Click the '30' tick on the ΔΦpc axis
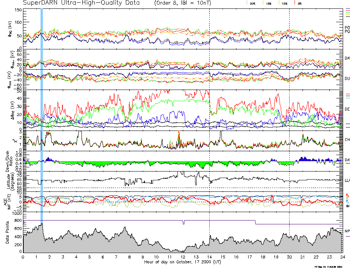Screen dimensions: 350x268 (x=19, y=106)
